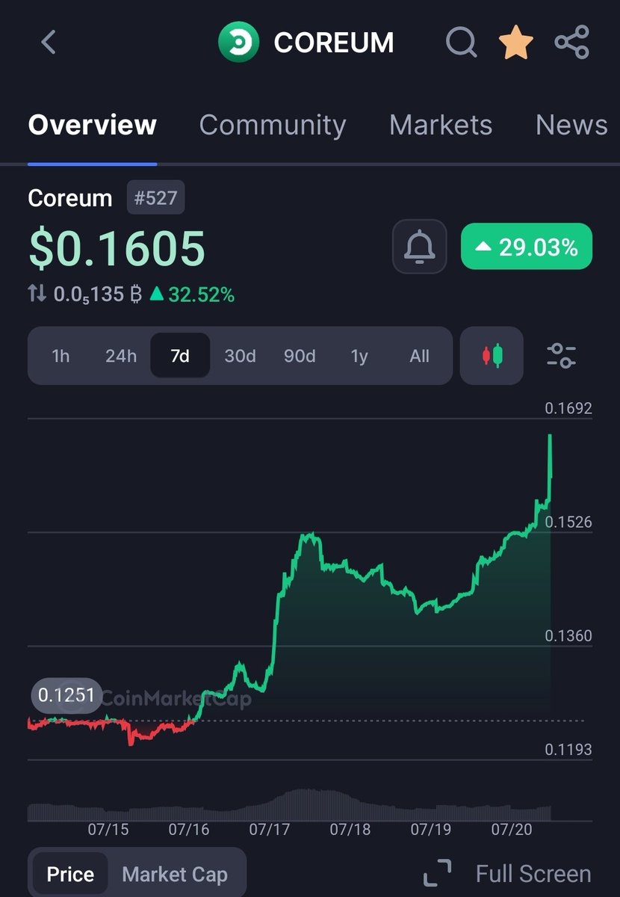Switch to the Community tab

pos(273,125)
